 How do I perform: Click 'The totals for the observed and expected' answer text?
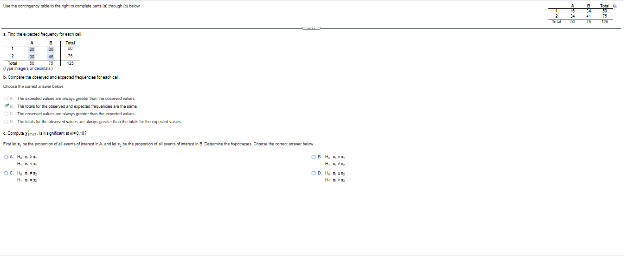coord(77,106)
